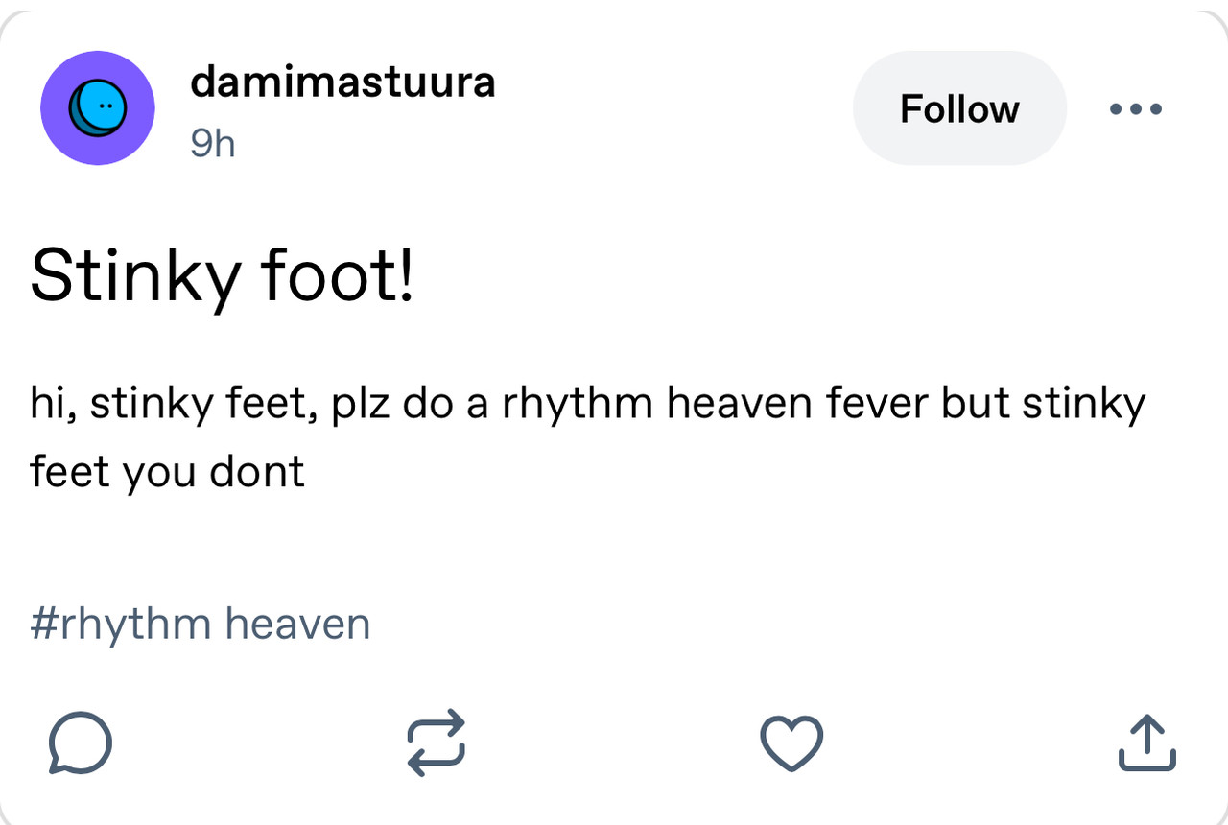This screenshot has height=825, width=1228.
Task: Click the 9h timestamp permalink
Action: pos(213,144)
